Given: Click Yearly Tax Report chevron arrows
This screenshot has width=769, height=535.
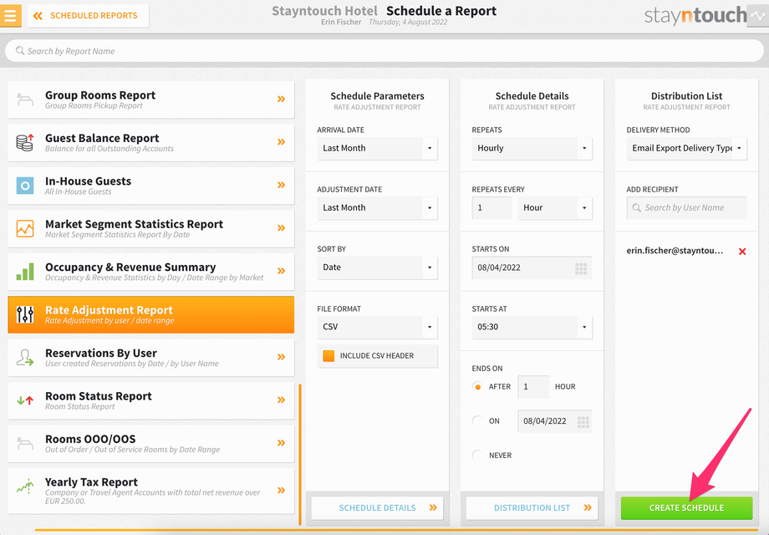Looking at the screenshot, I should [x=281, y=491].
